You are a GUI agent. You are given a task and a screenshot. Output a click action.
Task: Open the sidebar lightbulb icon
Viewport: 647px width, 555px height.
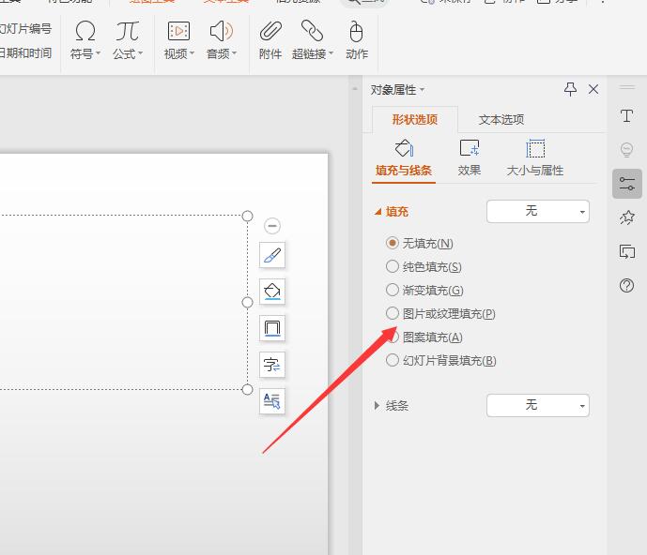[x=626, y=150]
